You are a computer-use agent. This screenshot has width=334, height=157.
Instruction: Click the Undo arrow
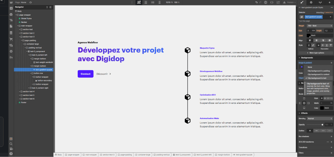256,2
